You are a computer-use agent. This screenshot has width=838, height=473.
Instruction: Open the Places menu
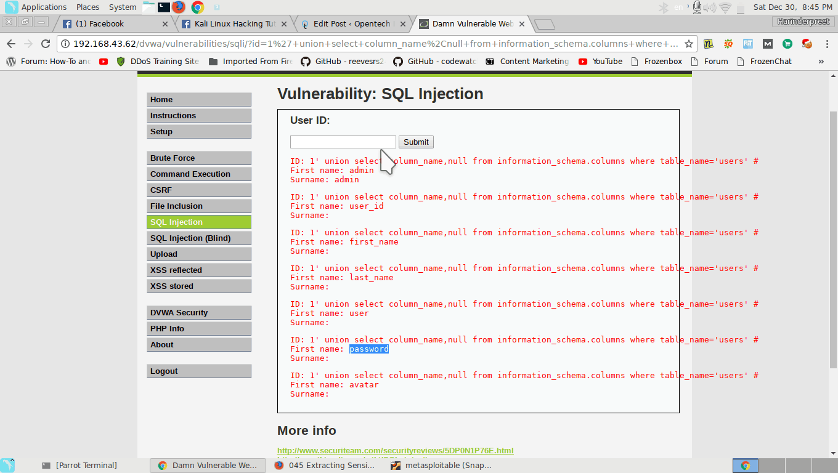click(x=87, y=7)
